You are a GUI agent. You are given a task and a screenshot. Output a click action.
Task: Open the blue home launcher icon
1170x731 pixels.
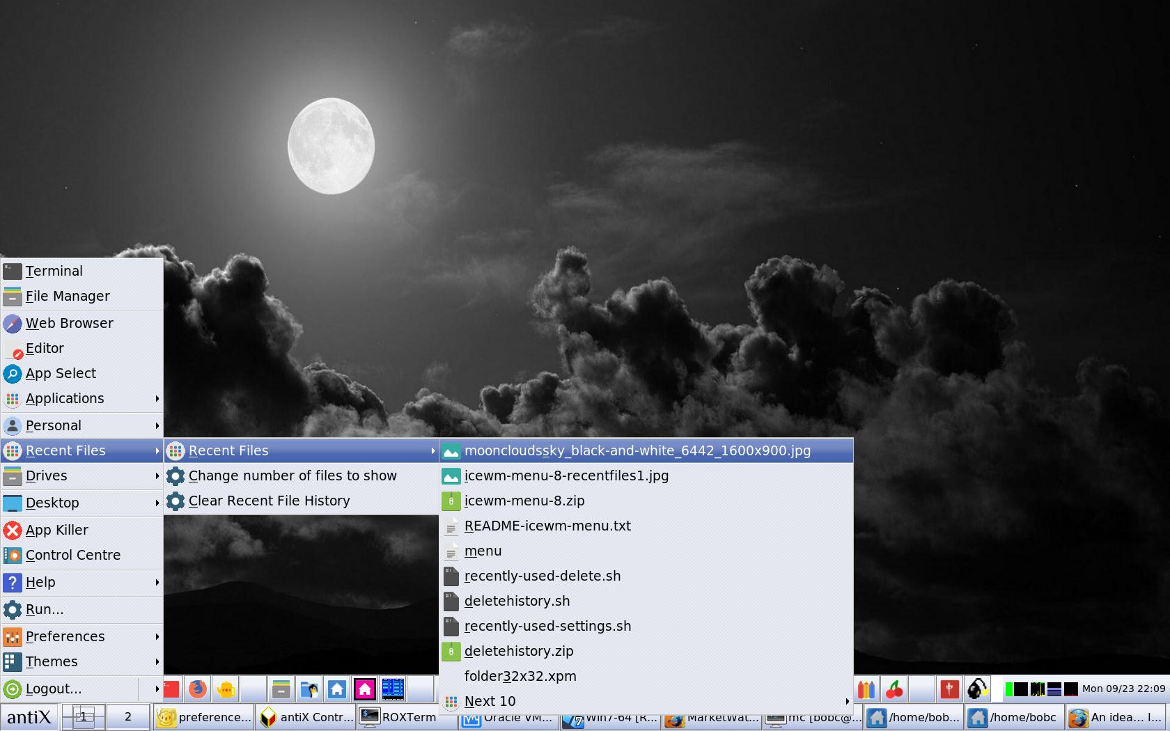tap(337, 689)
